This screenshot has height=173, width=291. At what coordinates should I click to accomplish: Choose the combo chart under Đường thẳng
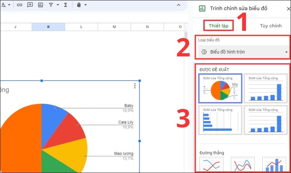[274, 164]
